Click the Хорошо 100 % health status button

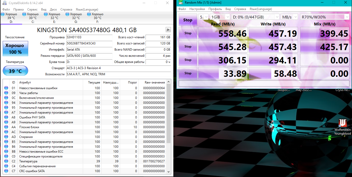click(x=15, y=49)
